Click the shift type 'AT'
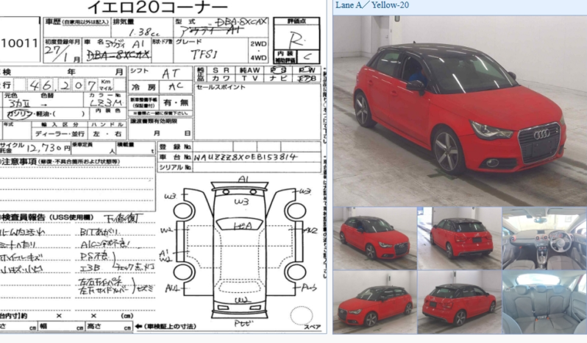Viewport: 587px width, 343px height. [x=171, y=74]
